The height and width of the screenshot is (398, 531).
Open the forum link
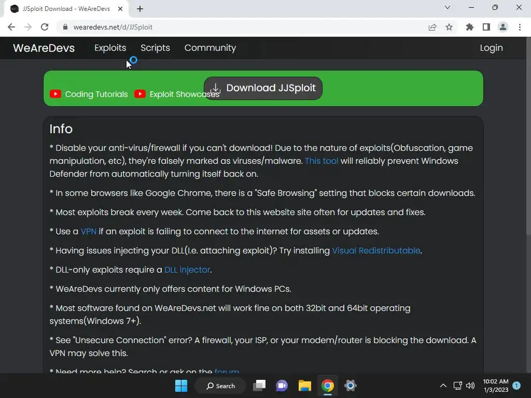pos(227,371)
